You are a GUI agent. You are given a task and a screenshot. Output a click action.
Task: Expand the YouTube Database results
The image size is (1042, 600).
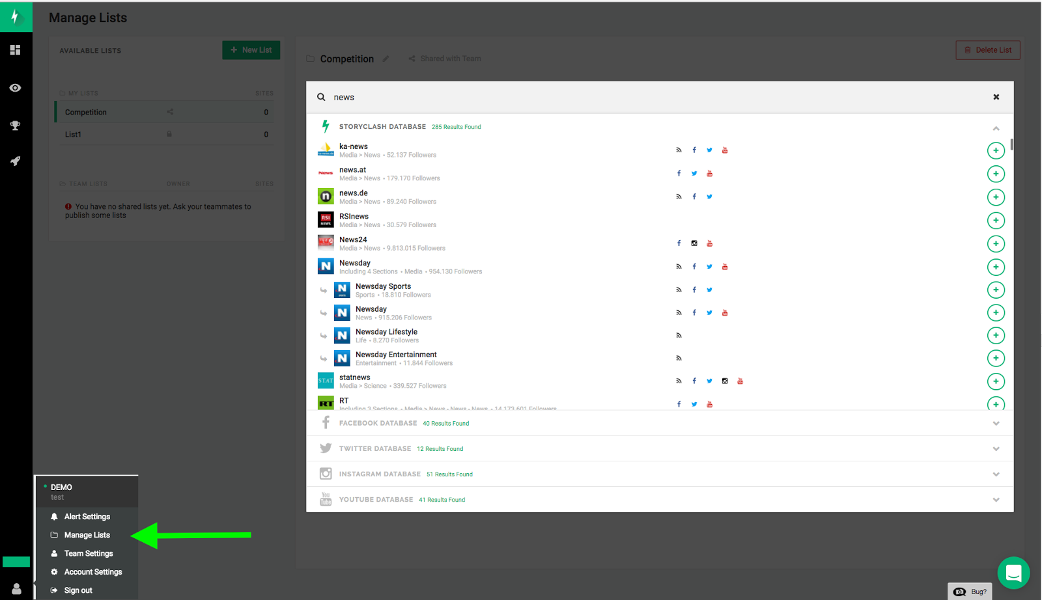pyautogui.click(x=996, y=500)
